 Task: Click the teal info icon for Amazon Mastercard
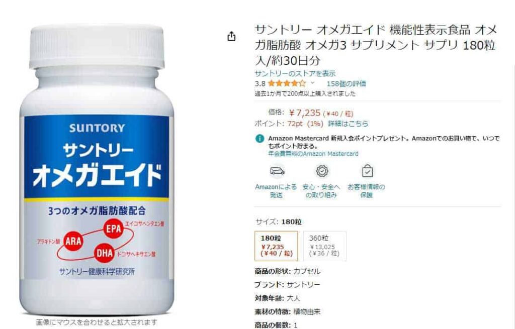coord(260,139)
